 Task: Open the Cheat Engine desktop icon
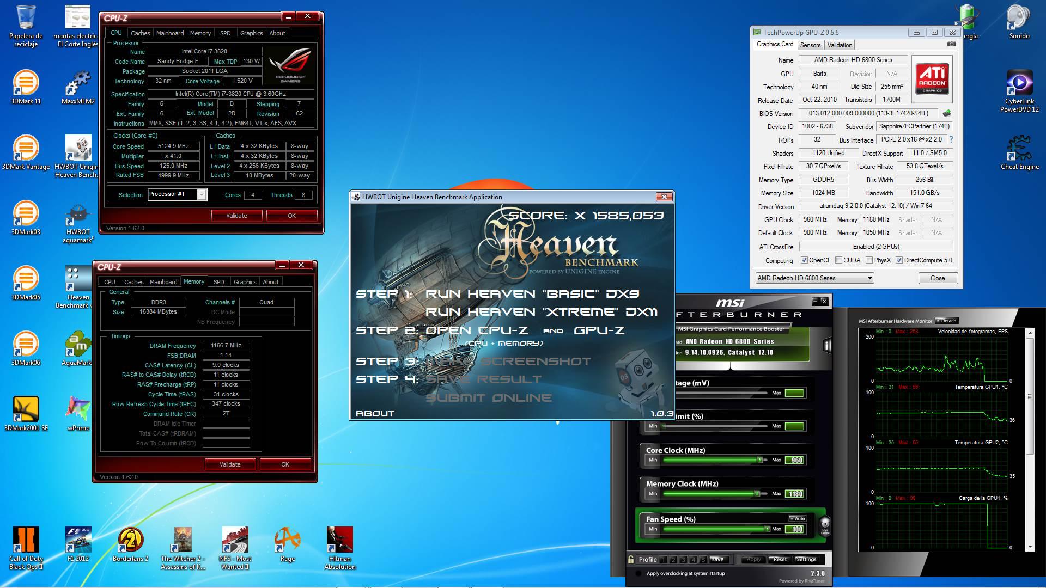pos(1019,152)
